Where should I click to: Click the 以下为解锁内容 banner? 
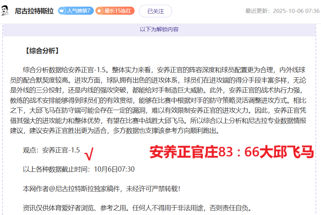(x=159, y=29)
